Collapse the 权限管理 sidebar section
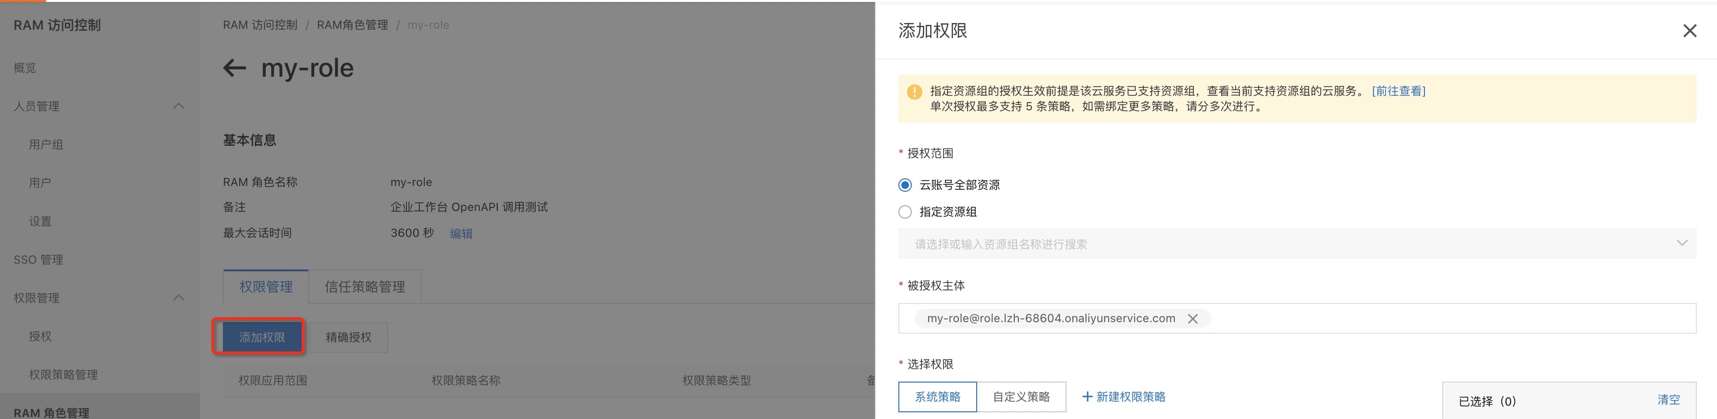Screen dimensions: 1717x419 [178, 297]
